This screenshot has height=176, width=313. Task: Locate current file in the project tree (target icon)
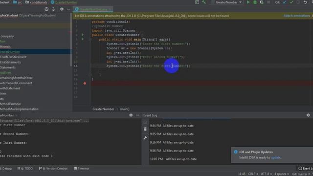point(46,9)
